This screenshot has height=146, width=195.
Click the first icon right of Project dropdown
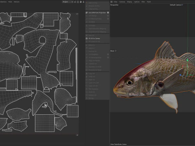click(x=75, y=2)
